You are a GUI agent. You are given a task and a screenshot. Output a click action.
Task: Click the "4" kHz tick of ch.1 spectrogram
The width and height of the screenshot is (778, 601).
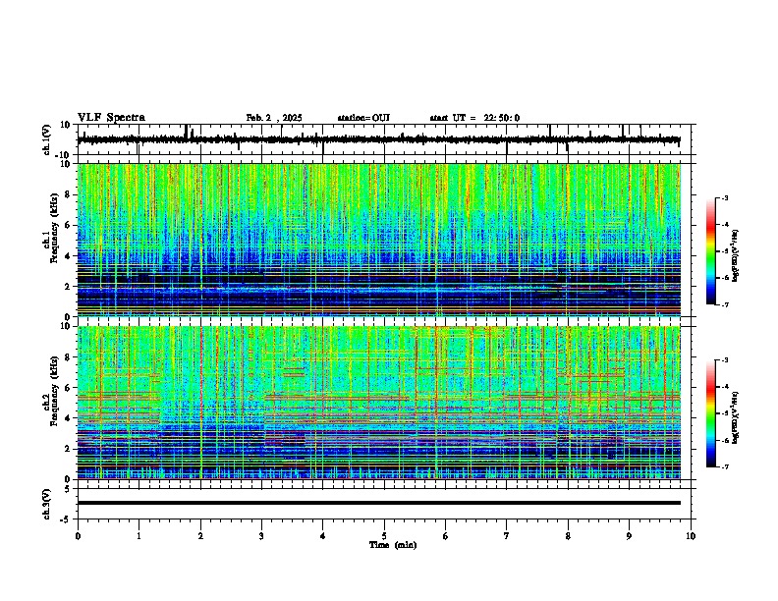[70, 256]
